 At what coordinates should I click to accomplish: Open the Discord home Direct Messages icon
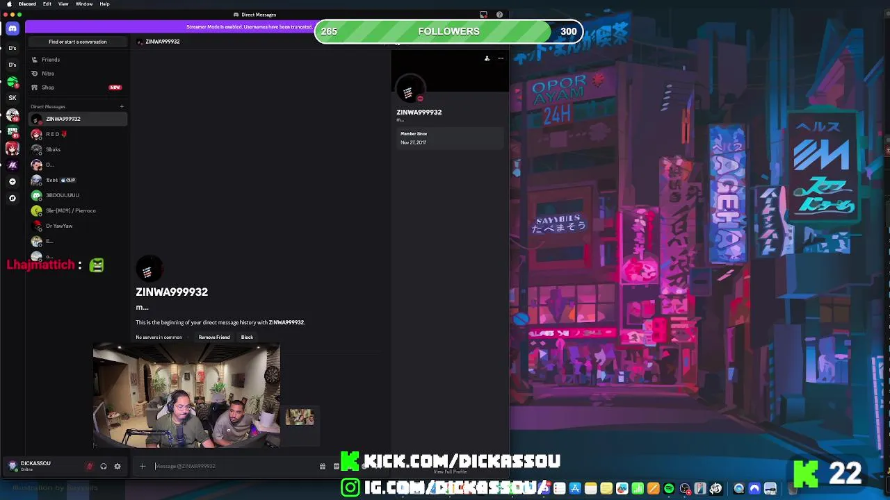coord(13,28)
